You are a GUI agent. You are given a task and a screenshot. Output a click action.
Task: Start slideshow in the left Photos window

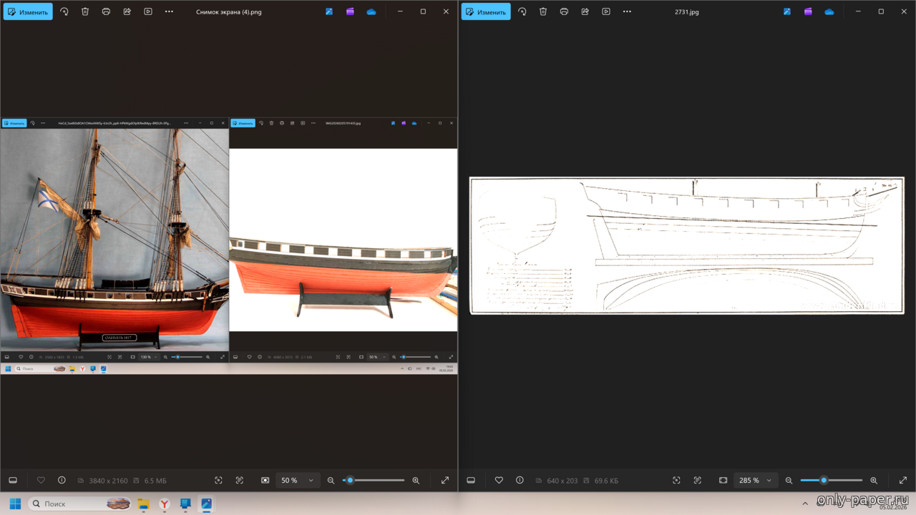[x=148, y=12]
